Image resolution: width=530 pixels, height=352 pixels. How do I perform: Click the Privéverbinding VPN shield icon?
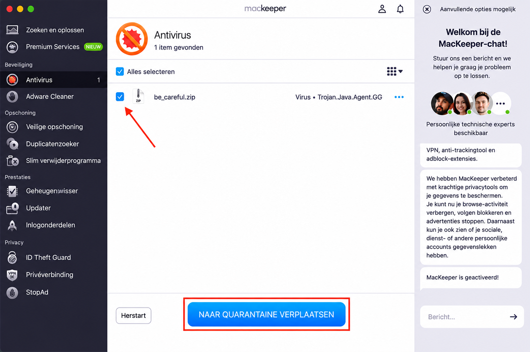click(x=12, y=275)
